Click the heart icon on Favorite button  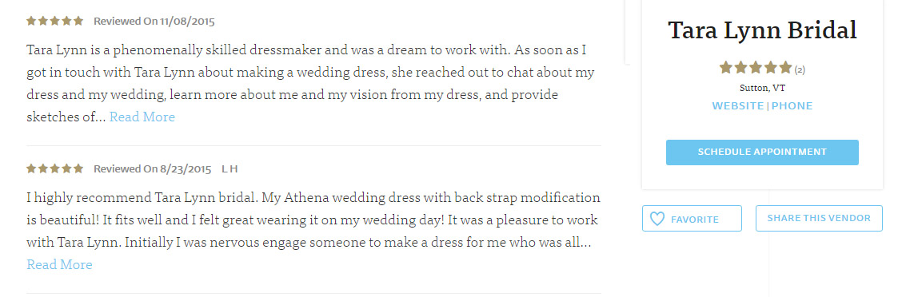tap(657, 219)
